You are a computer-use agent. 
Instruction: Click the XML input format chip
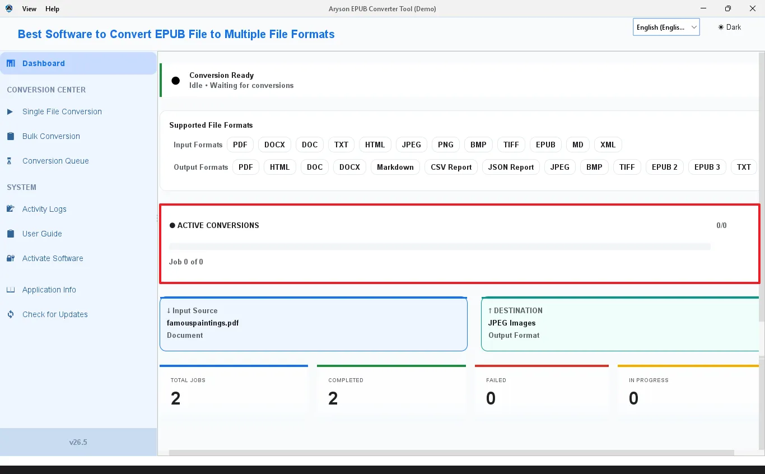pyautogui.click(x=608, y=145)
